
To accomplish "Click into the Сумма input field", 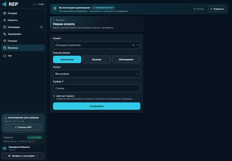I will 97,88.
